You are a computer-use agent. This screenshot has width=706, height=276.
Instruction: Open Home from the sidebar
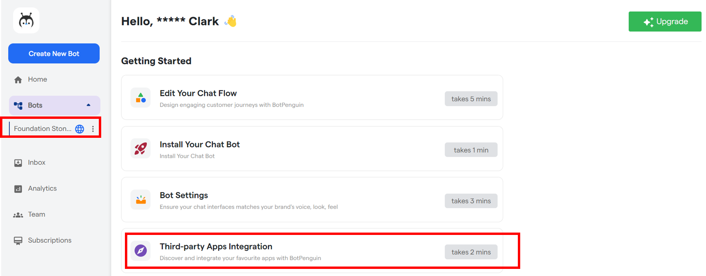coord(37,79)
